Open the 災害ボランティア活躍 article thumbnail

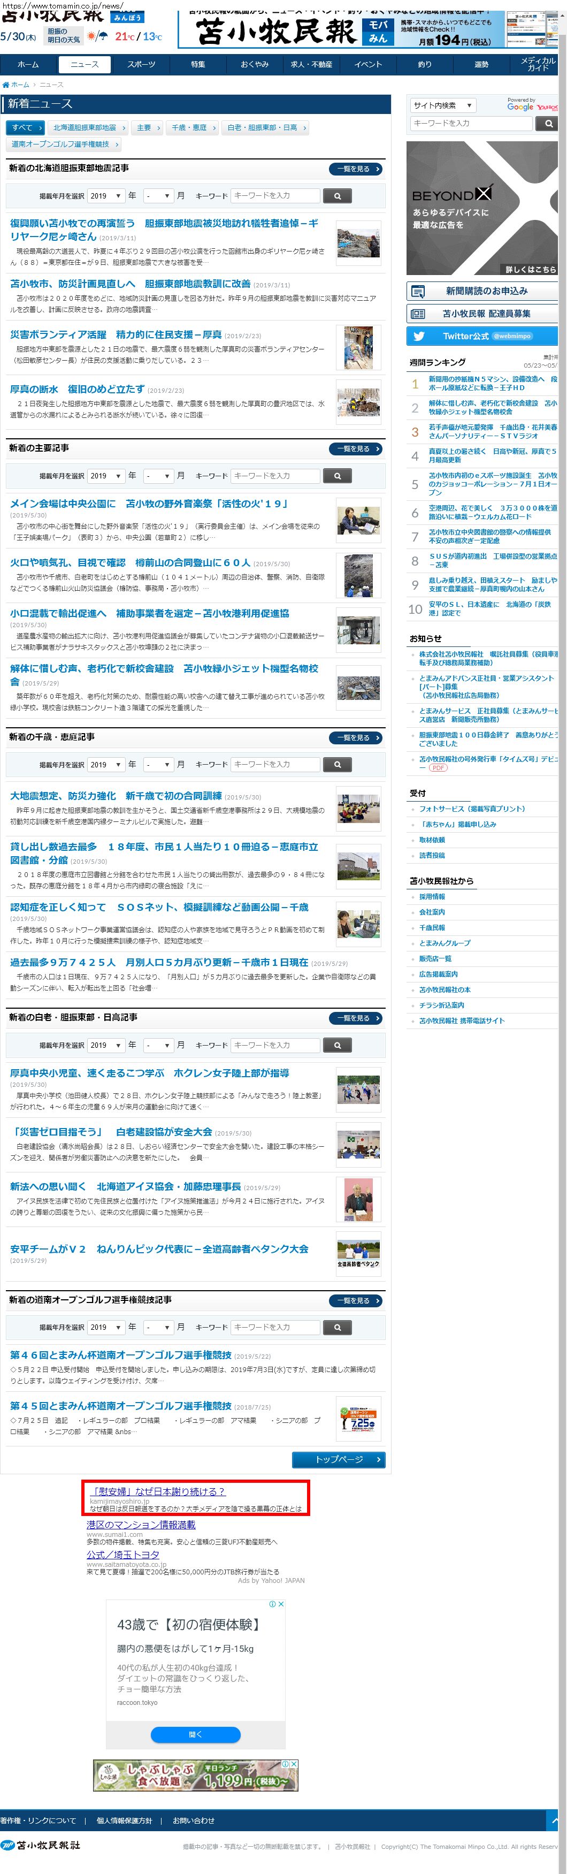[x=358, y=347]
